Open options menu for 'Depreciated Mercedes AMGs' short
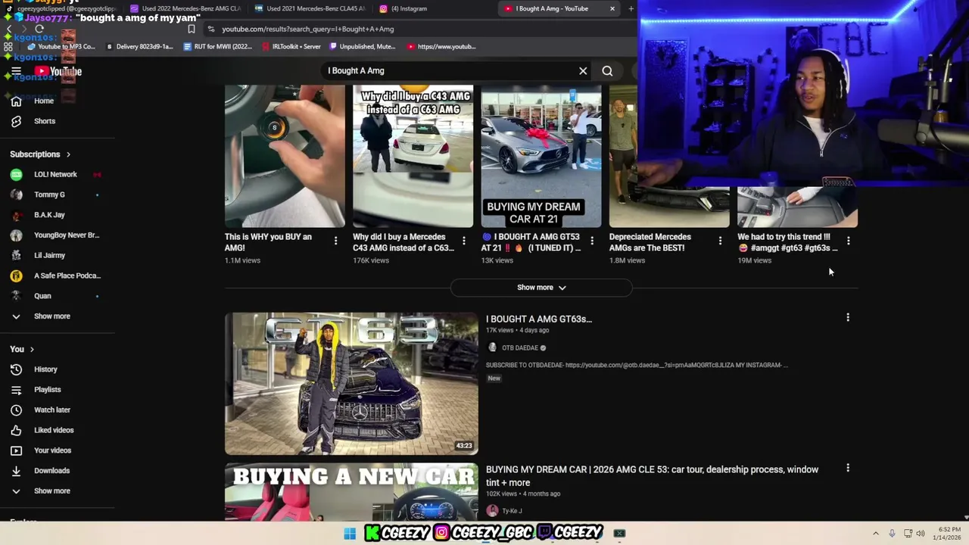The image size is (969, 545). (x=720, y=241)
